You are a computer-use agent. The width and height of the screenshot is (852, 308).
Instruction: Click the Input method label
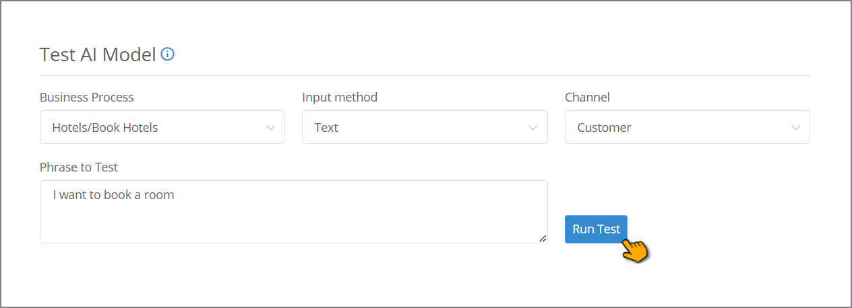coord(340,98)
